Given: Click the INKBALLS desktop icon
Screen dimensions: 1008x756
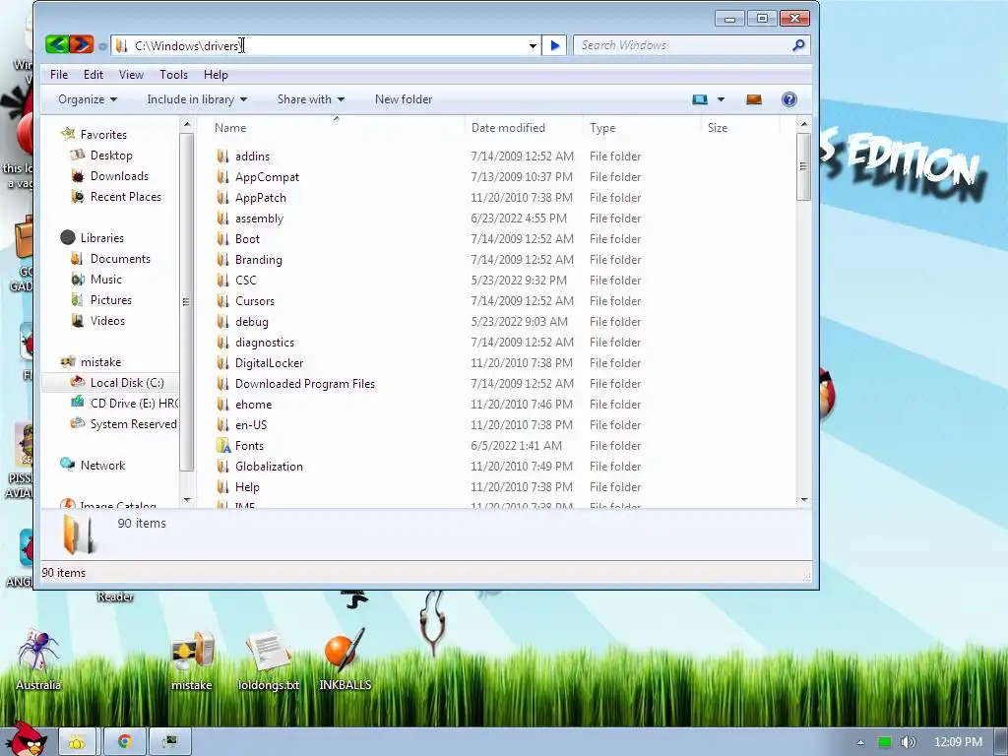Looking at the screenshot, I should tap(345, 661).
